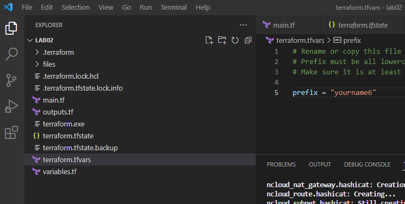Click the prefix breadcrumb item
This screenshot has width=405, height=204.
347,41
